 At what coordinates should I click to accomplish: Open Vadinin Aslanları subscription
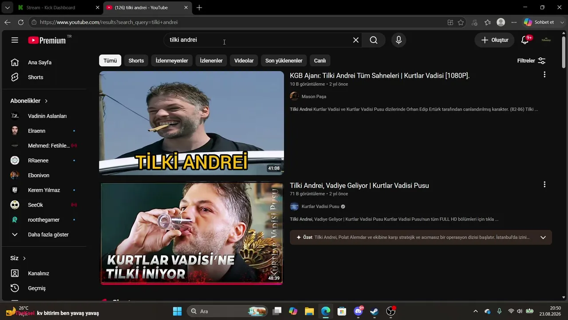point(44,116)
